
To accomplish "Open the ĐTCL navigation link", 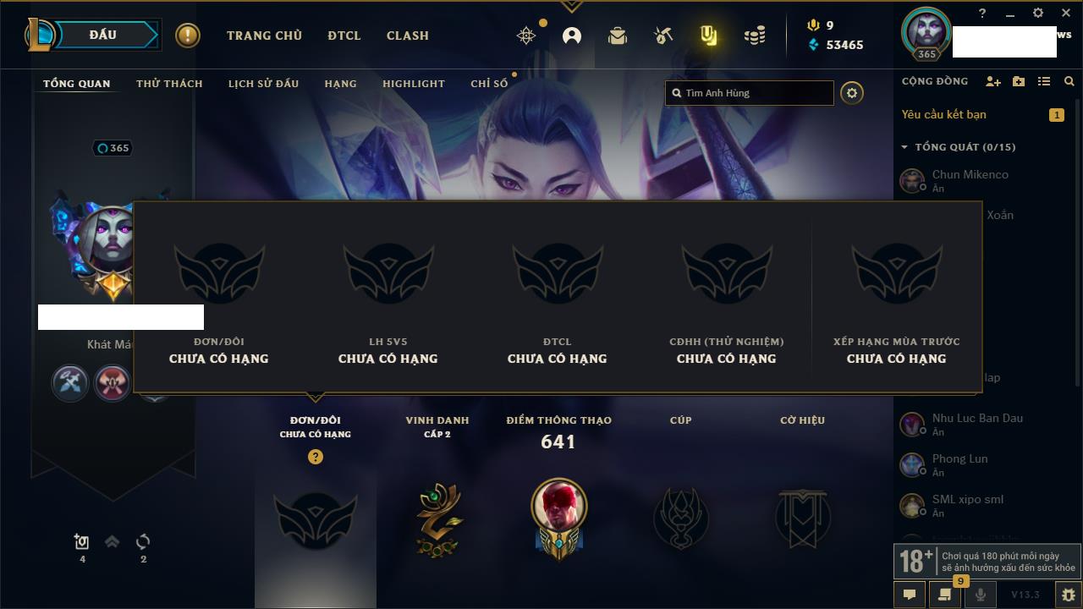I will tap(344, 36).
